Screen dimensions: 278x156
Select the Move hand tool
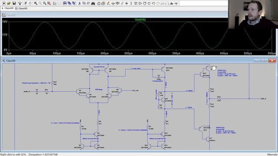pos(145,3)
